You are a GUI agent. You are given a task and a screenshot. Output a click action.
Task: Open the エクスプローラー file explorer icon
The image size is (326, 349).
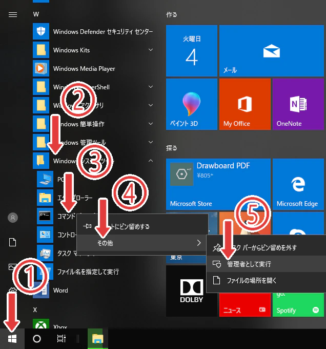point(45,198)
